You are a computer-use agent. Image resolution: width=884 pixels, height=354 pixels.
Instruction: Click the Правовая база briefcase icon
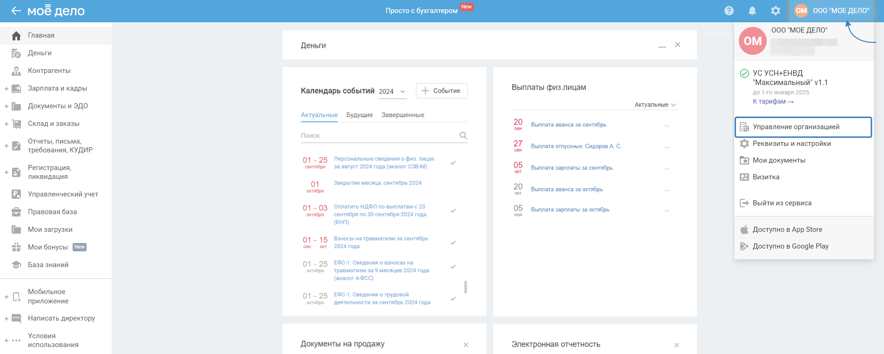[16, 212]
